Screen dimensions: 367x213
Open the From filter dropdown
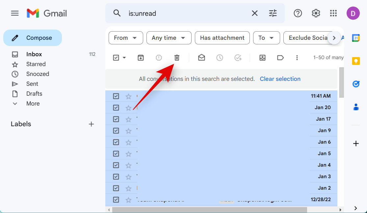[126, 38]
